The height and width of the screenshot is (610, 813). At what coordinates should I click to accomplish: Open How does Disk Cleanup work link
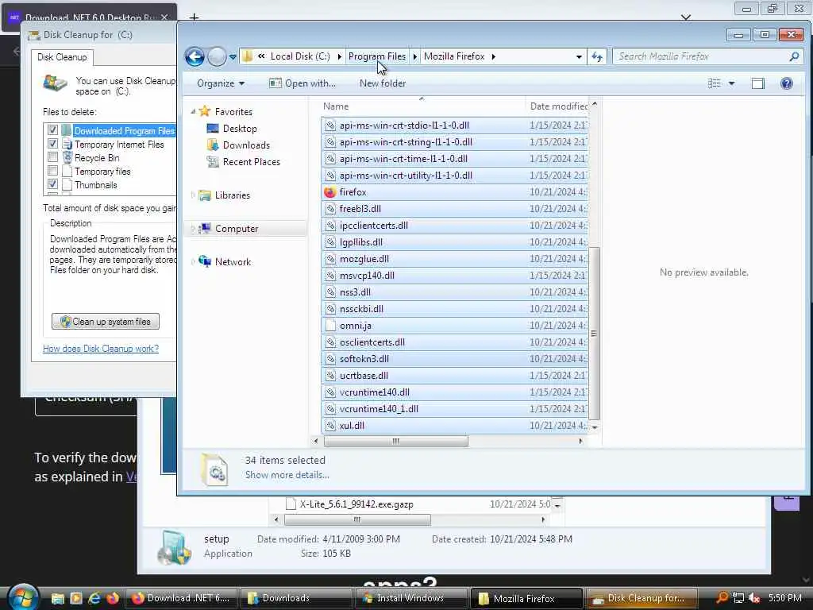click(101, 349)
